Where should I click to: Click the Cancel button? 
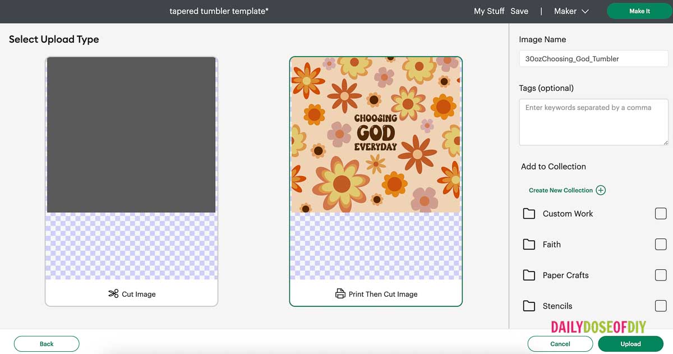[560, 344]
